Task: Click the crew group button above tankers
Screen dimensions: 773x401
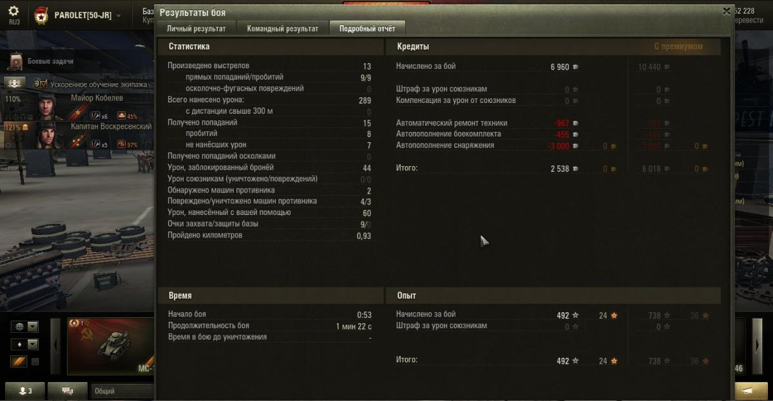Action: coord(15,84)
